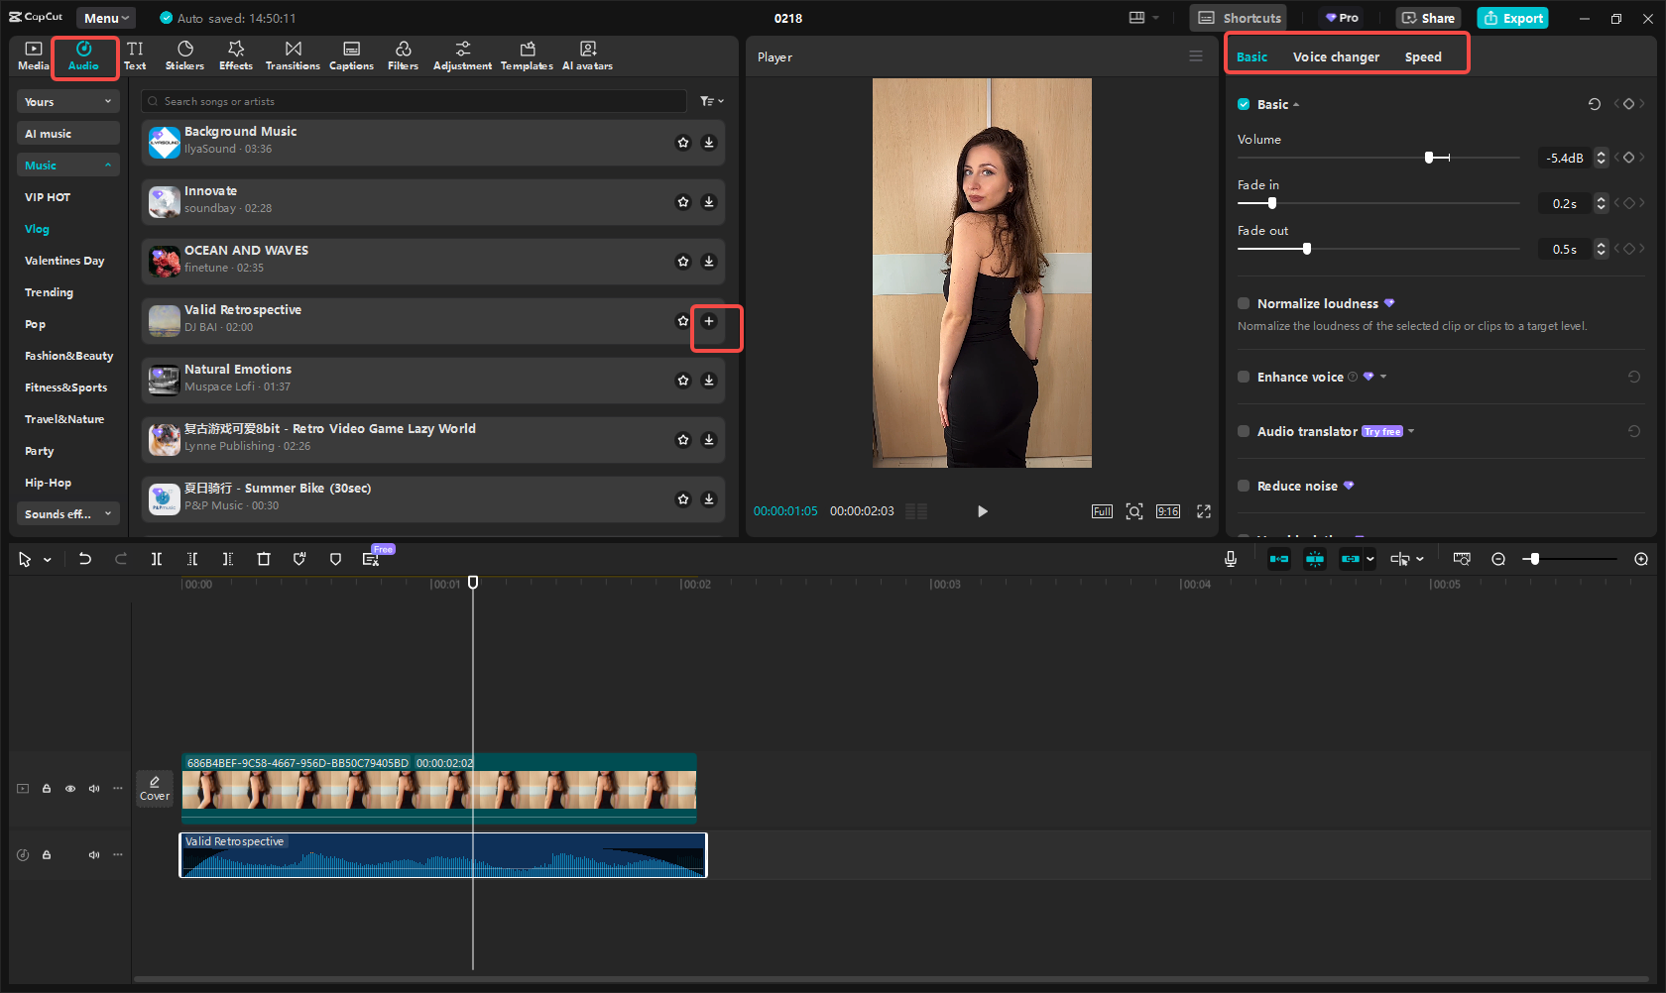This screenshot has height=993, width=1666.
Task: Enable the Normalize loudness checkbox
Action: coord(1244,303)
